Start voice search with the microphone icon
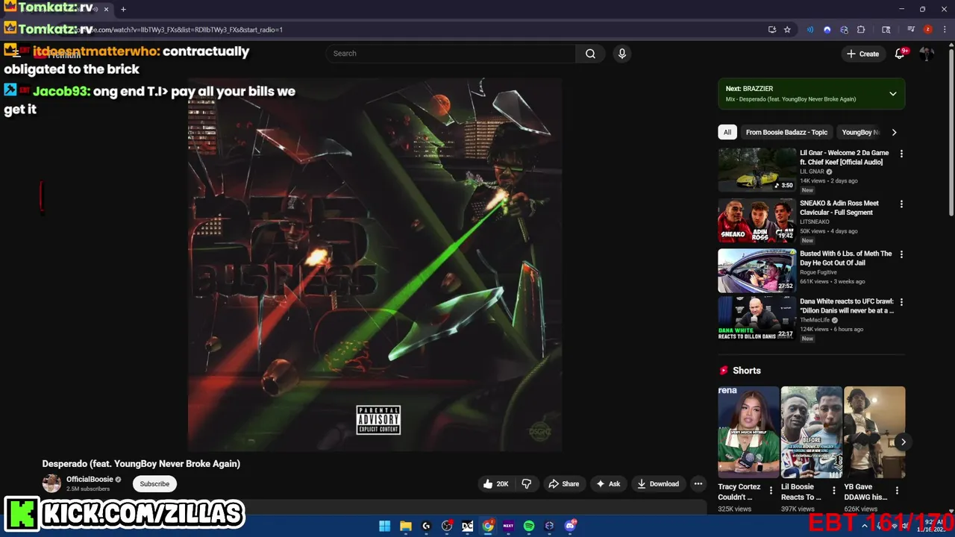Image resolution: width=955 pixels, height=537 pixels. [x=621, y=54]
